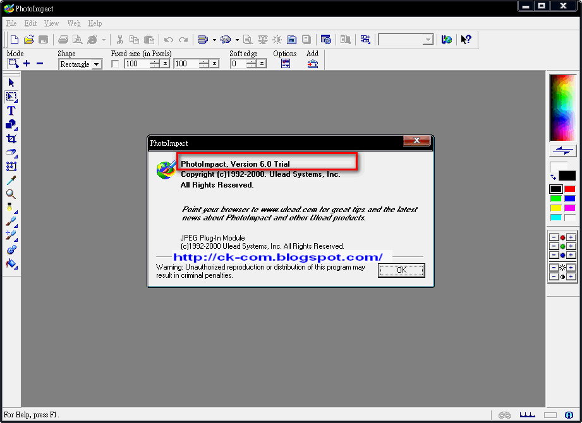
Task: Click the Undo arrow
Action: point(169,39)
